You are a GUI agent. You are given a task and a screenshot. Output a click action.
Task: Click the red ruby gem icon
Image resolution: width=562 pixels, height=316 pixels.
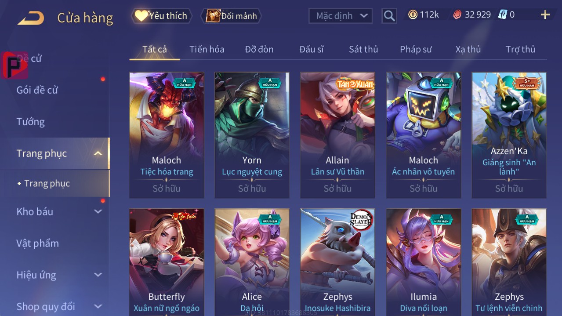(x=457, y=15)
